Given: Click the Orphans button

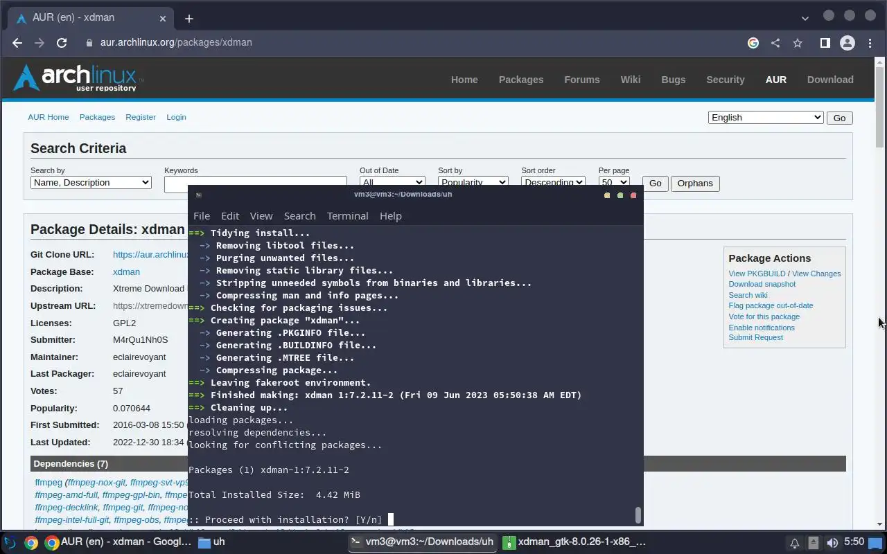Looking at the screenshot, I should [x=695, y=184].
